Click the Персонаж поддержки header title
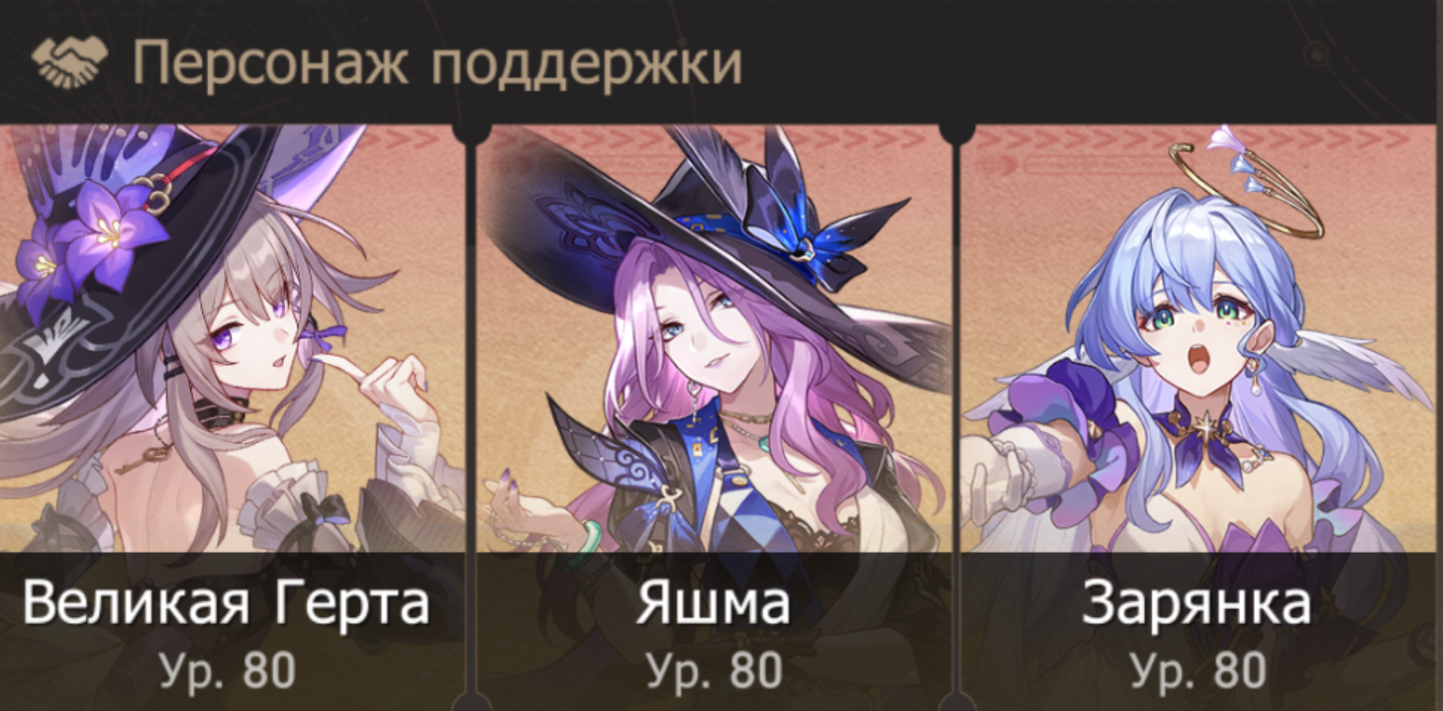This screenshot has height=711, width=1443. click(436, 63)
